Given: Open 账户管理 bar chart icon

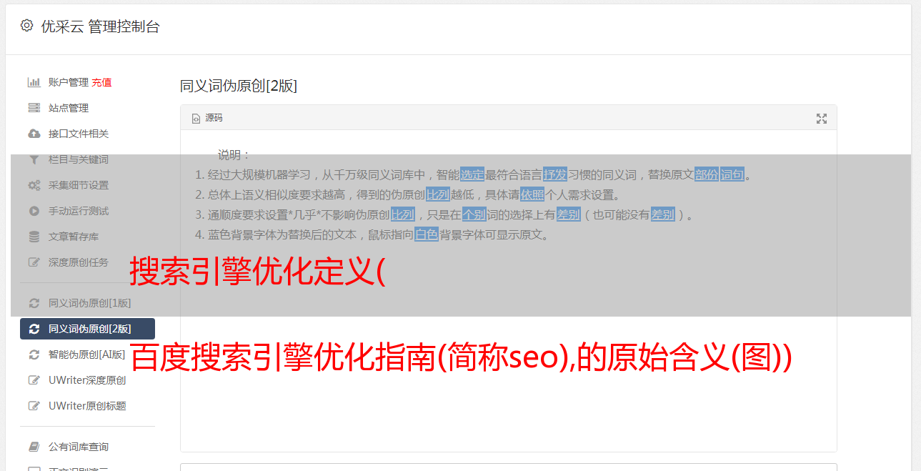Looking at the screenshot, I should [x=34, y=82].
